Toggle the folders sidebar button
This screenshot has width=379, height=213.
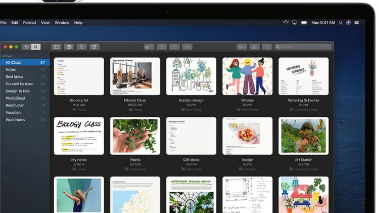click(x=56, y=47)
